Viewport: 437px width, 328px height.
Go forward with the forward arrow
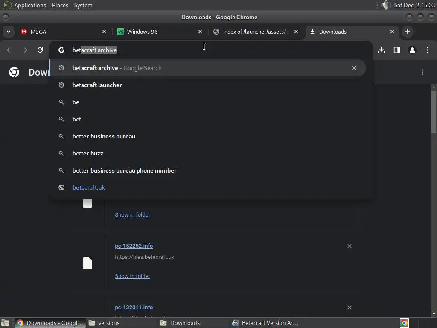tap(25, 50)
